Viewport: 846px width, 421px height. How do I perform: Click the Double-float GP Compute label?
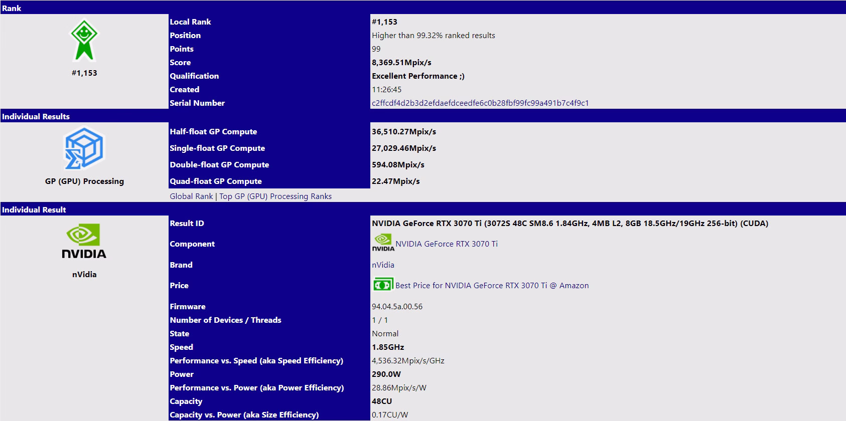click(219, 164)
